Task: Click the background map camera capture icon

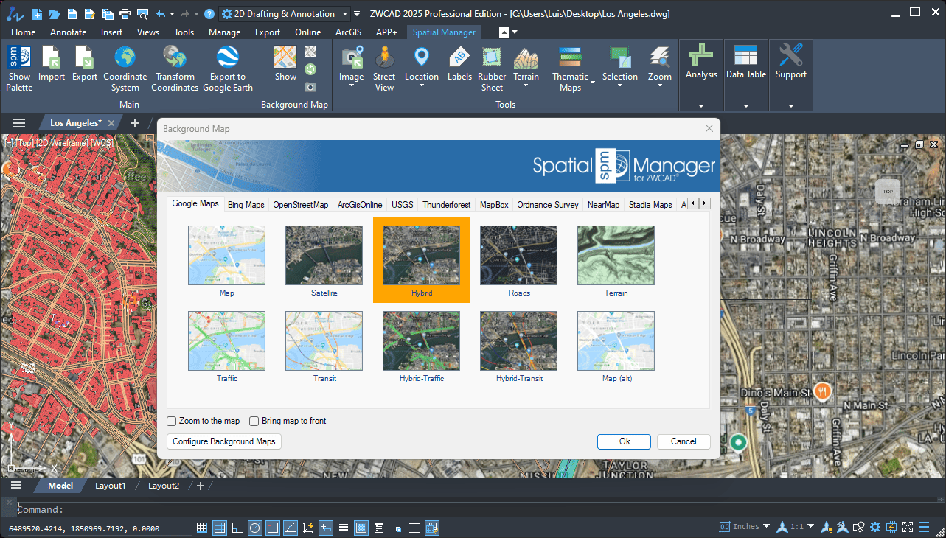Action: tap(310, 87)
